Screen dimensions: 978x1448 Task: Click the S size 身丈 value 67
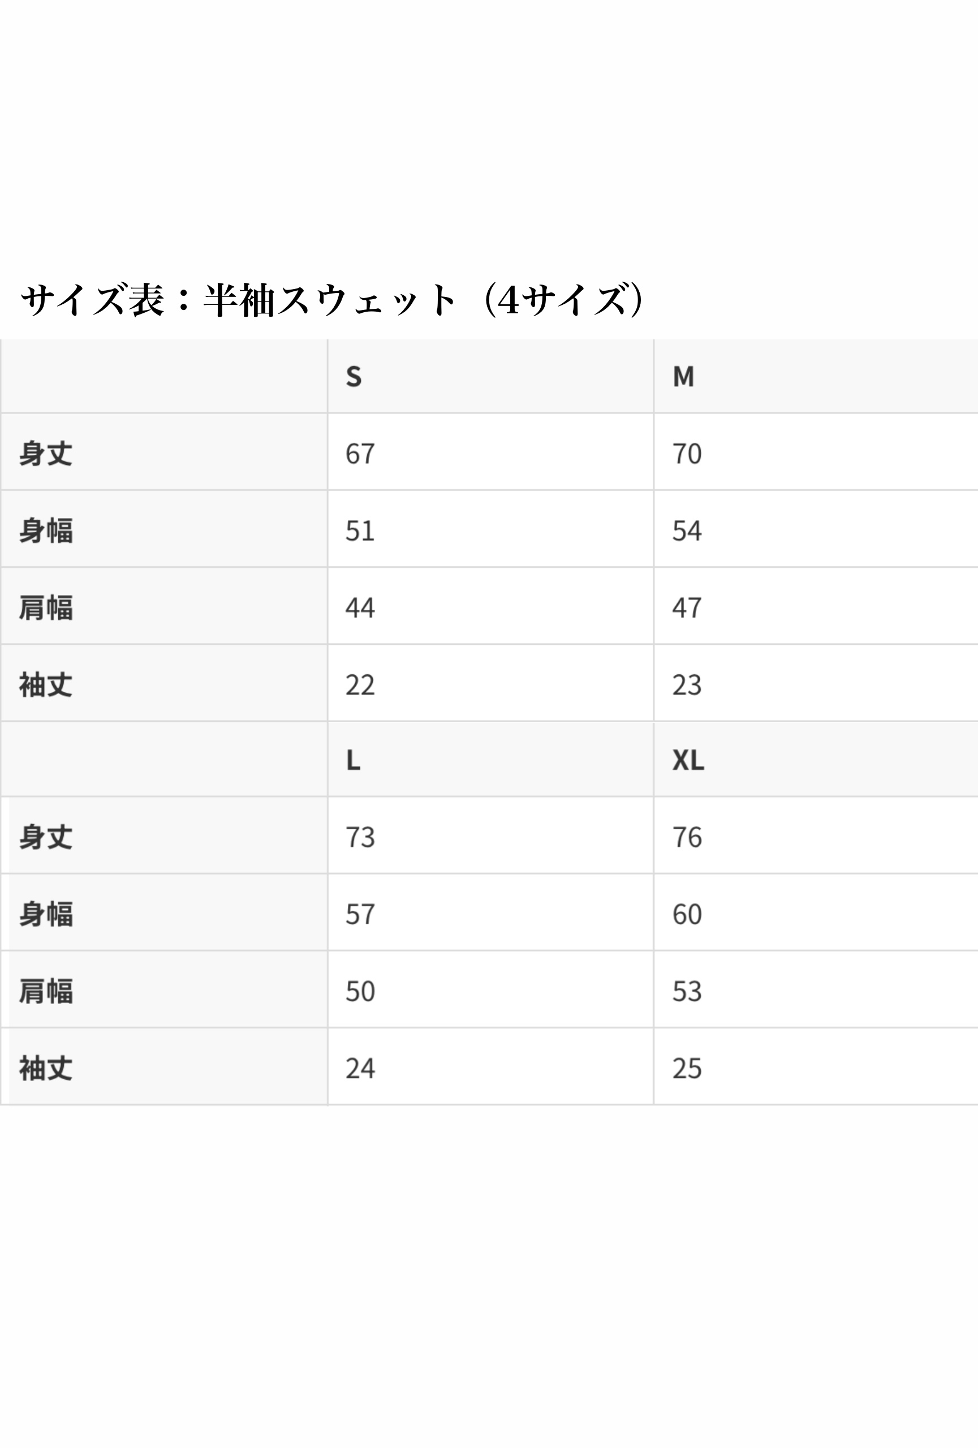coord(360,454)
